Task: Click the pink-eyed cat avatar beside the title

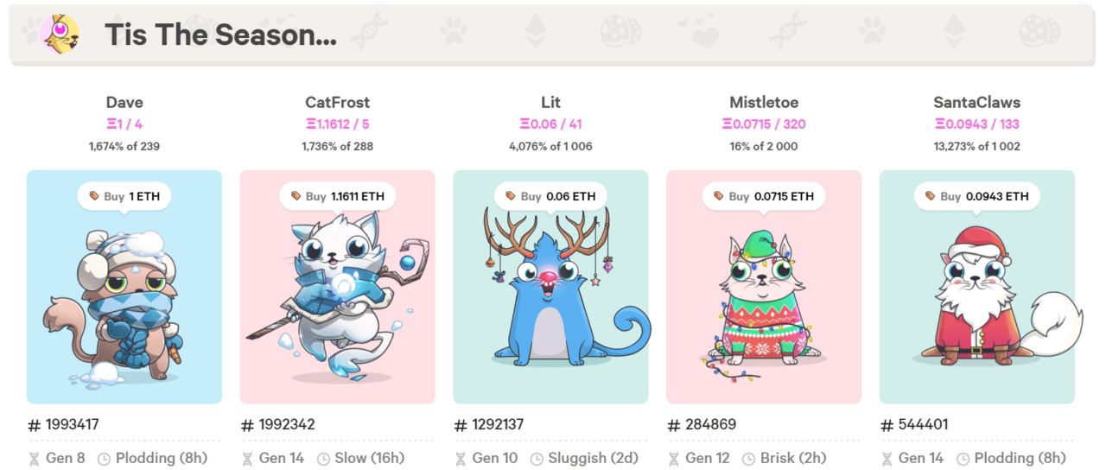Action: (60, 35)
